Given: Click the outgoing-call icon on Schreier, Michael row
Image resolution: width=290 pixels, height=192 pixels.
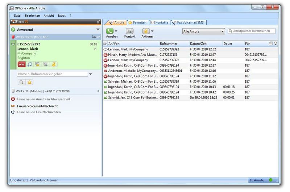Looking at the screenshot, I should pyautogui.click(x=105, y=82).
